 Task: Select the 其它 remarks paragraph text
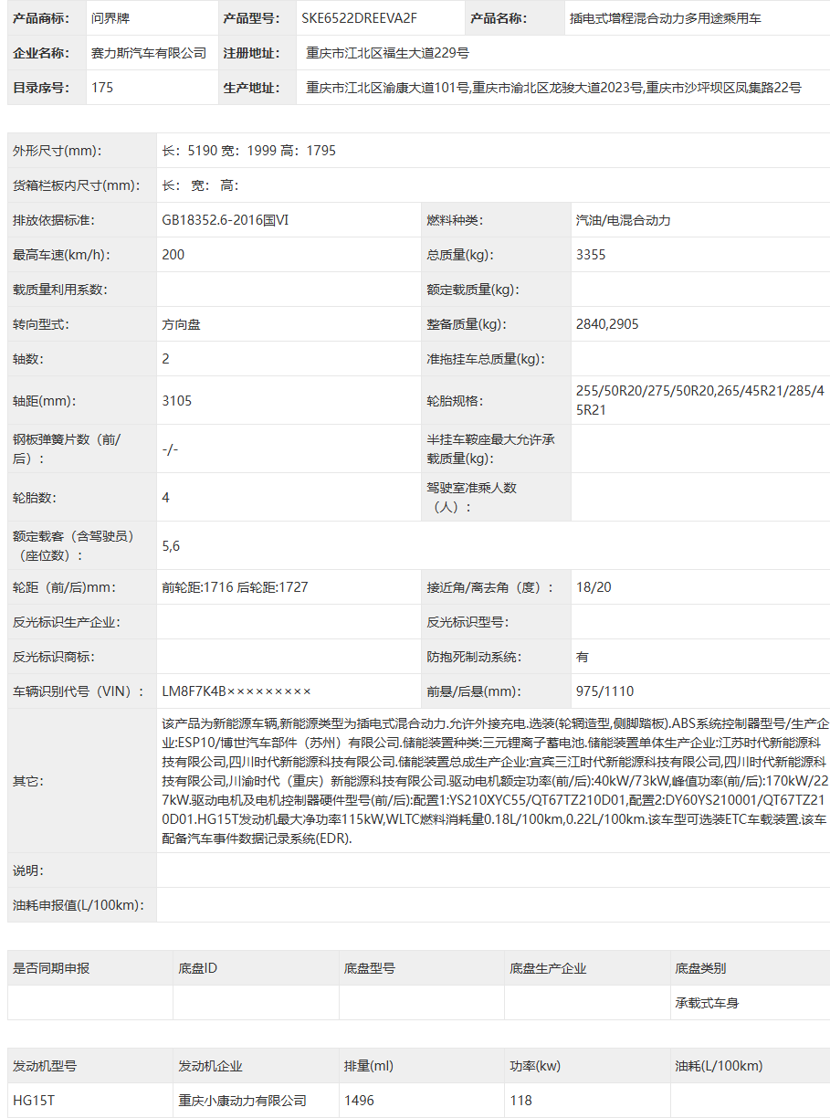(495, 781)
